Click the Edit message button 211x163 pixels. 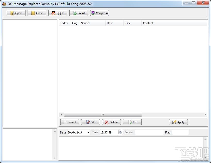tap(90, 122)
